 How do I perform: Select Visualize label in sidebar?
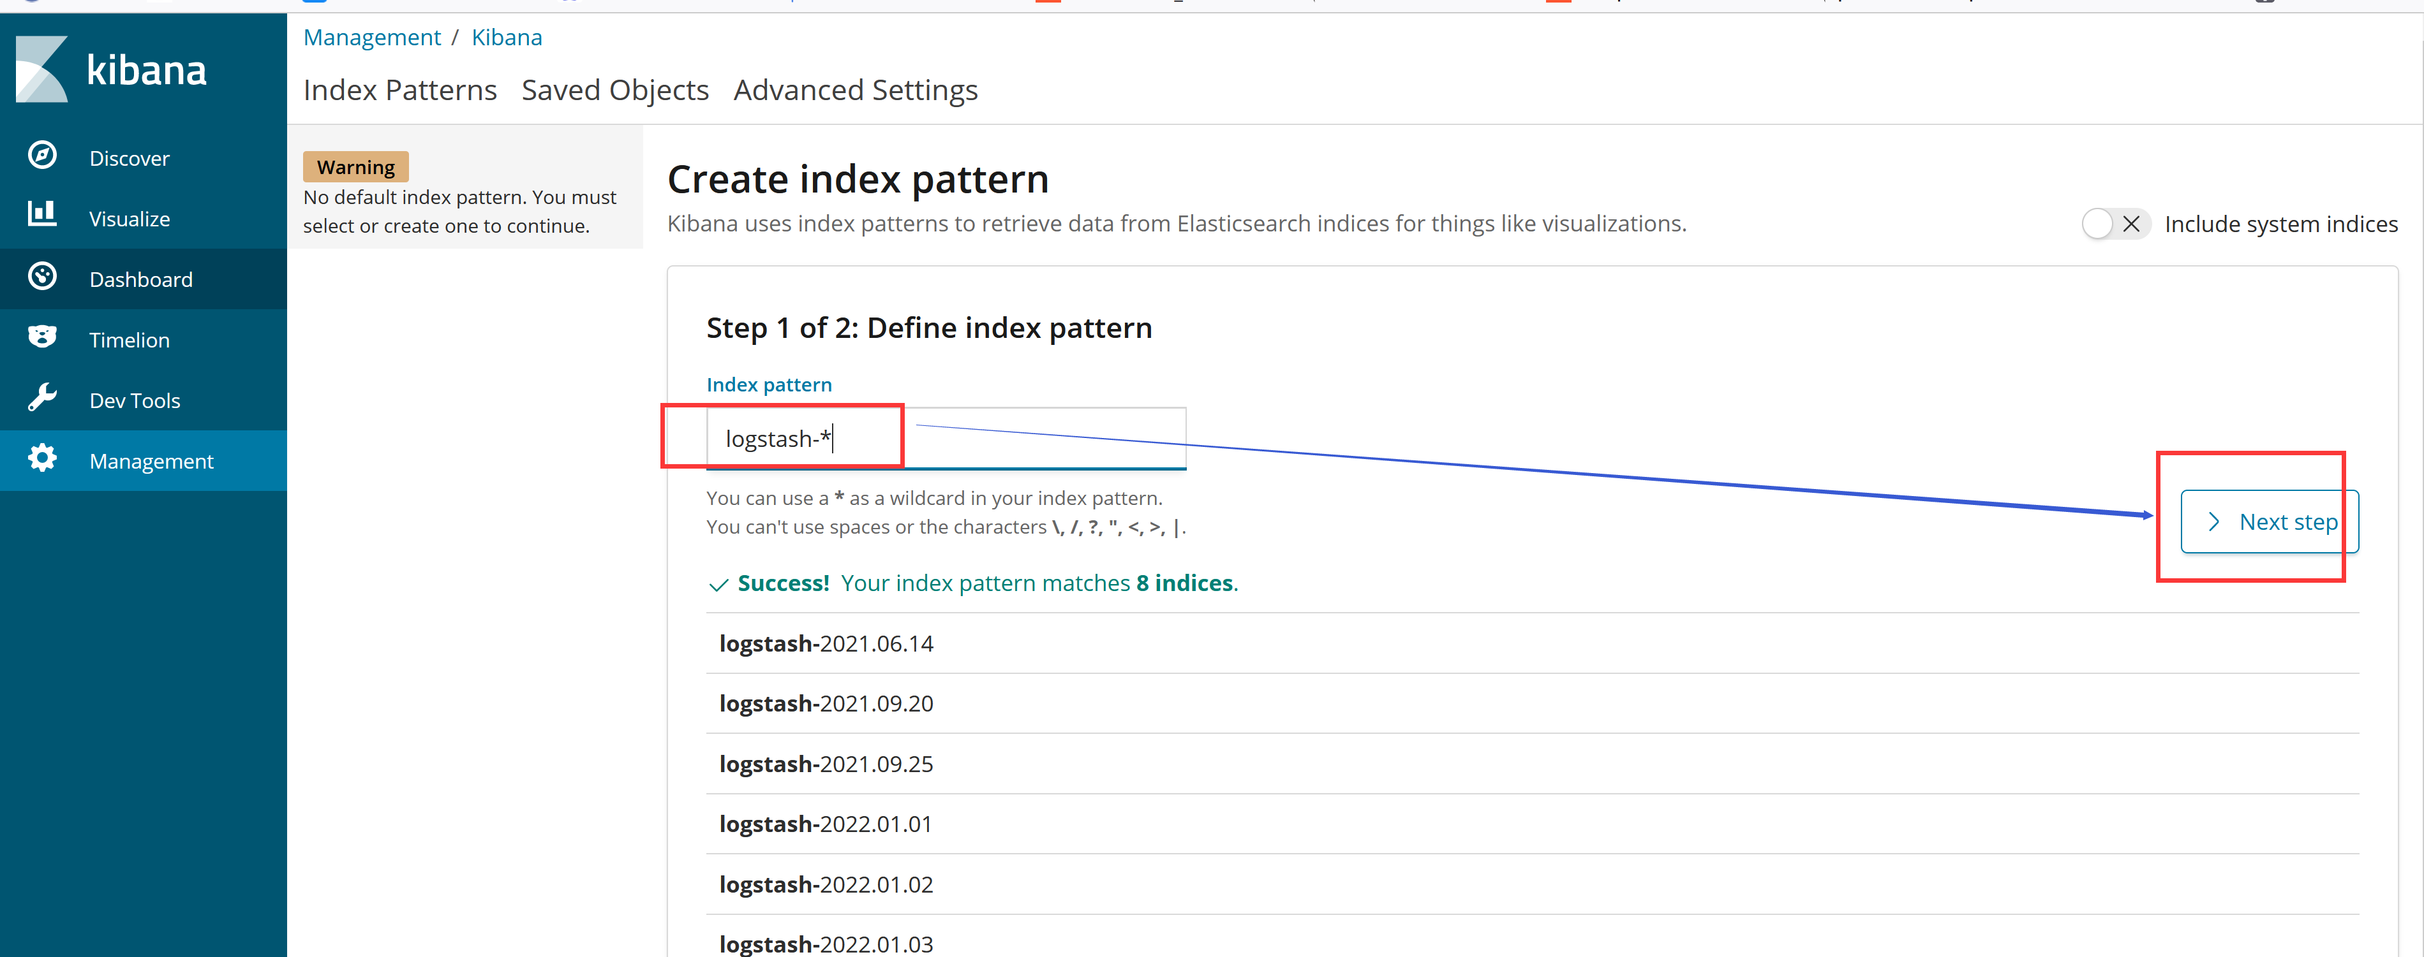click(130, 219)
